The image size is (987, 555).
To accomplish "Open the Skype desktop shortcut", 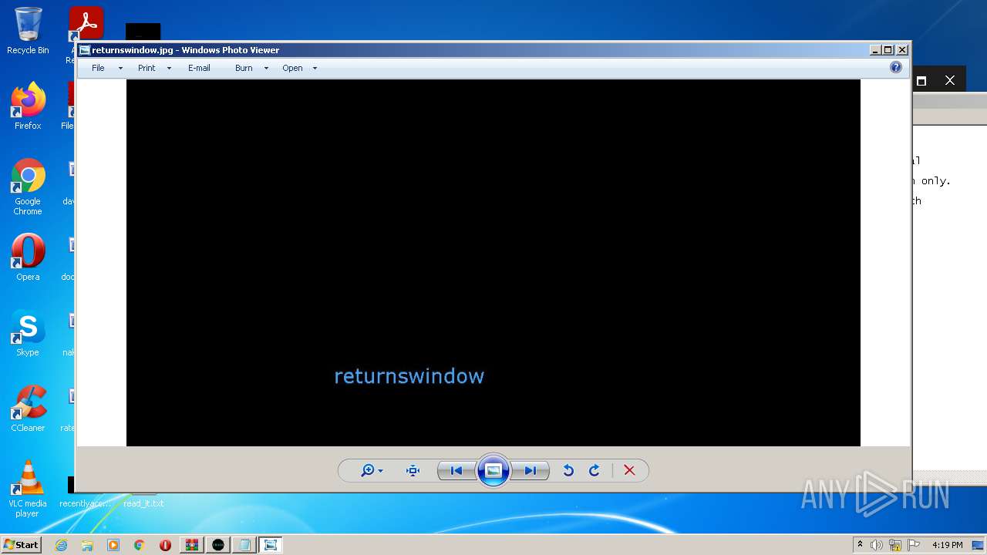I will (28, 333).
